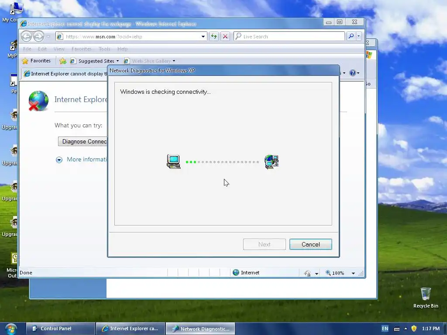Expand the More information arrow
The image size is (447, 335).
[59, 160]
